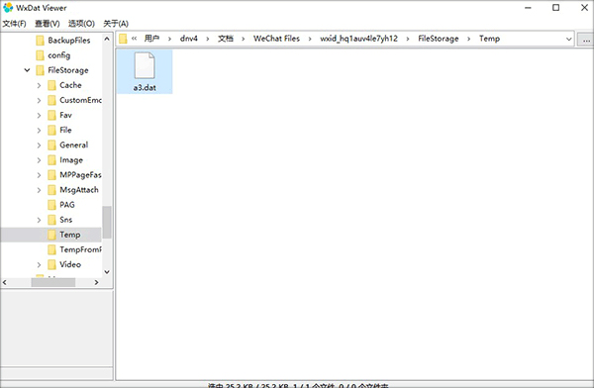The image size is (594, 388).
Task: Go to 用户 in the breadcrumb
Action: 151,39
